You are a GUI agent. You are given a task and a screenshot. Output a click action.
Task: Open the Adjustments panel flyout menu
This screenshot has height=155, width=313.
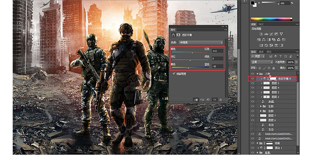coord(297,24)
